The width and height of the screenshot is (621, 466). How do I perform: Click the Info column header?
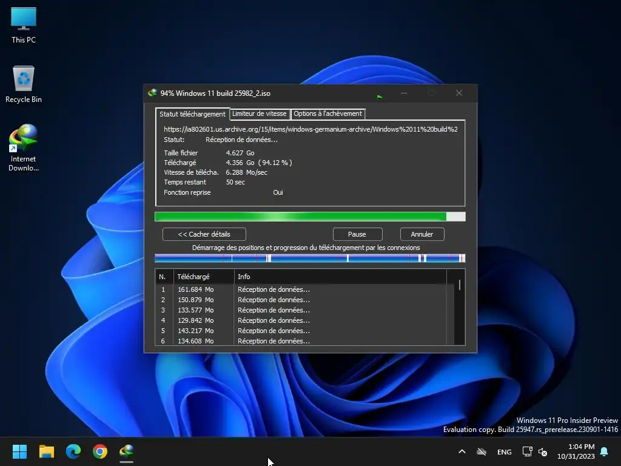[340, 277]
